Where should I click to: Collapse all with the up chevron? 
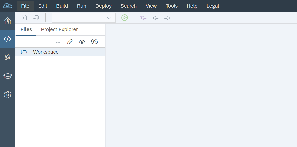[x=58, y=42]
